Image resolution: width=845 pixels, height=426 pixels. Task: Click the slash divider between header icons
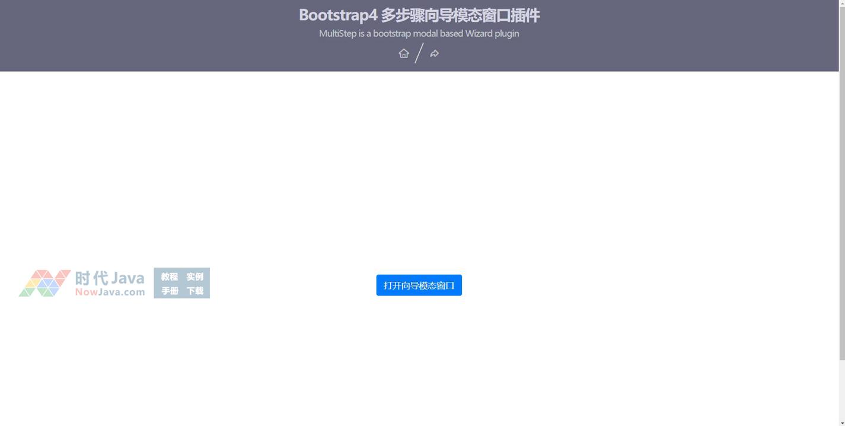[419, 53]
